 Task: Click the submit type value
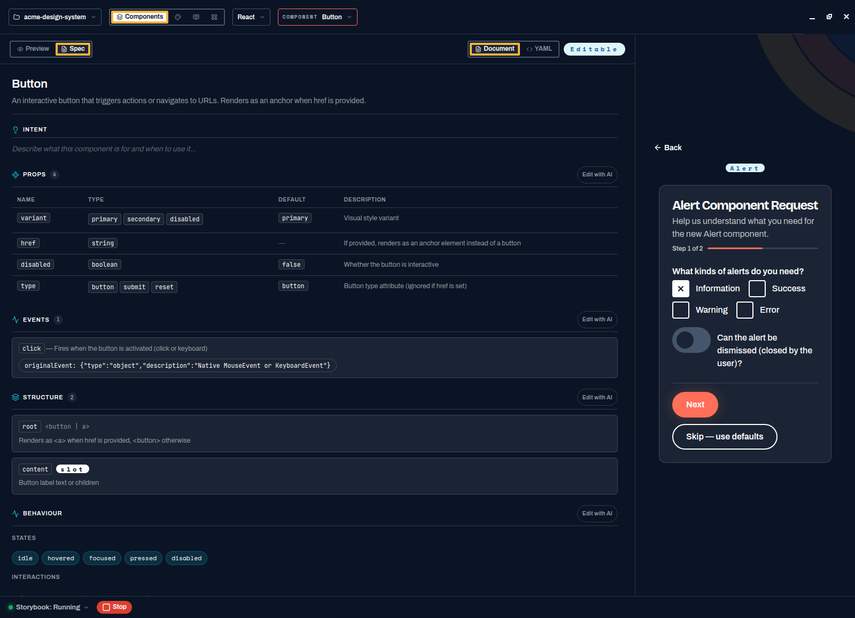click(x=135, y=287)
